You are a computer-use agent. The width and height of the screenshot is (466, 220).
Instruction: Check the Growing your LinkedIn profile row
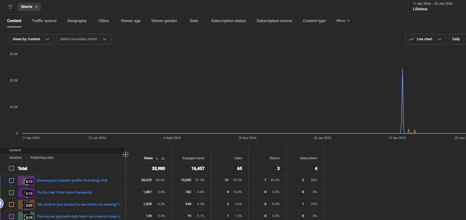point(12,180)
